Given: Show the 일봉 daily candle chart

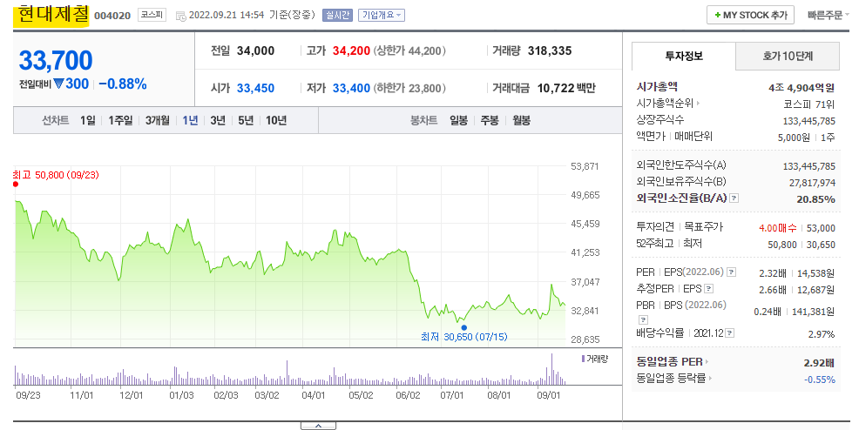Looking at the screenshot, I should click(458, 120).
